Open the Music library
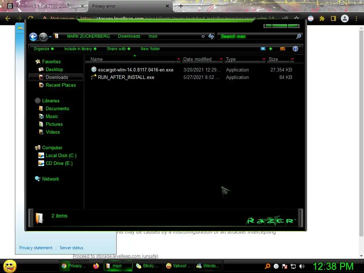The height and width of the screenshot is (273, 364). (x=52, y=116)
